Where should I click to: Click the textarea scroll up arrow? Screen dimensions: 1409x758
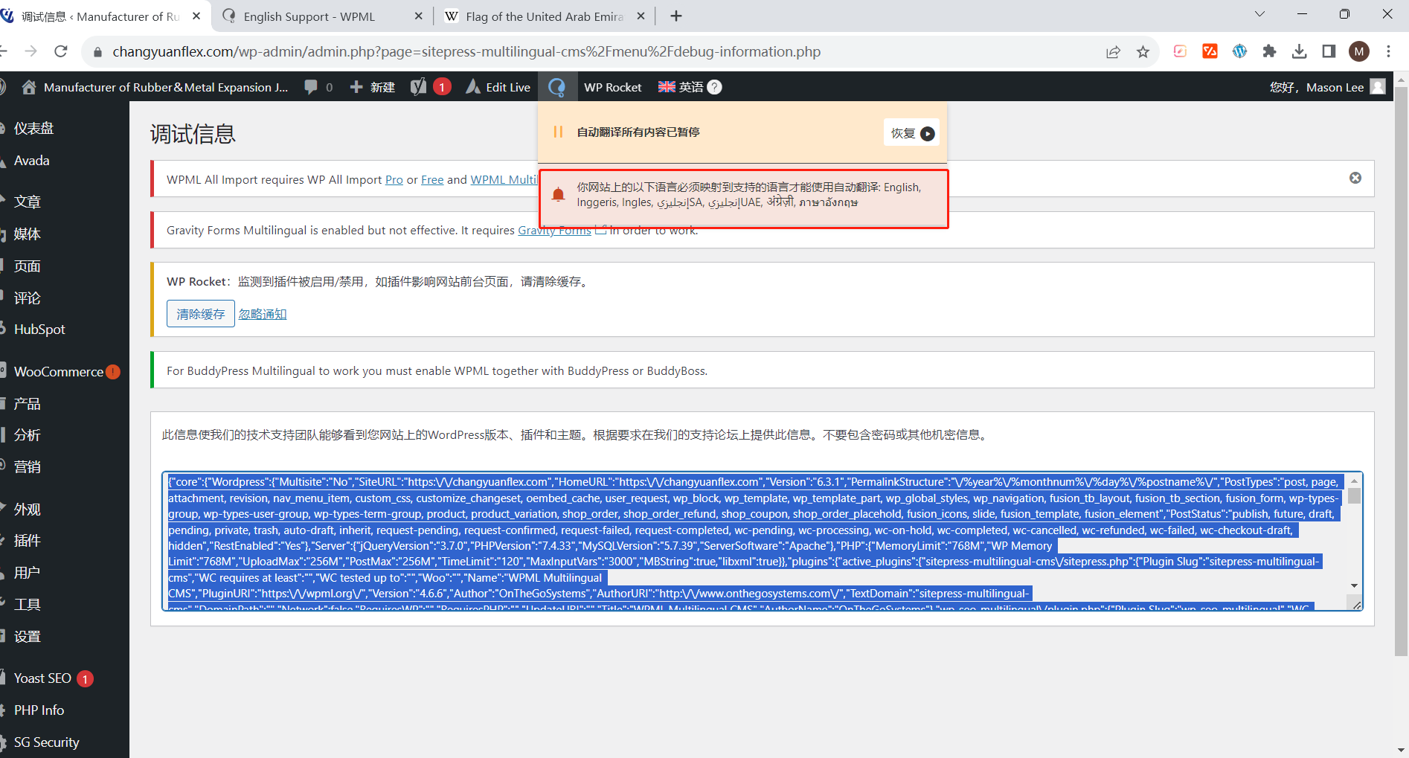[1354, 481]
